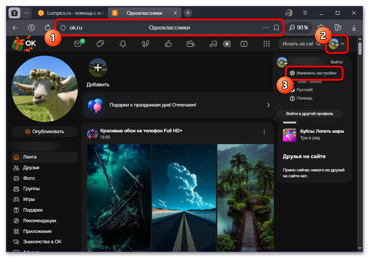Bookmark the page with the bookmark icon

click(x=276, y=28)
